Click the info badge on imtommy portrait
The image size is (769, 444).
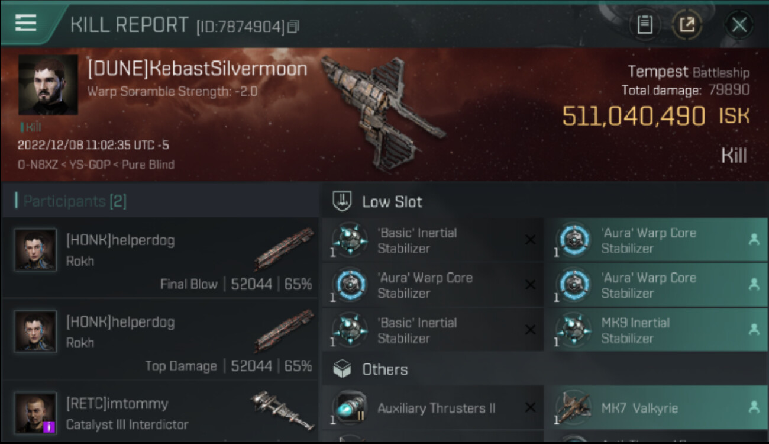(x=50, y=426)
